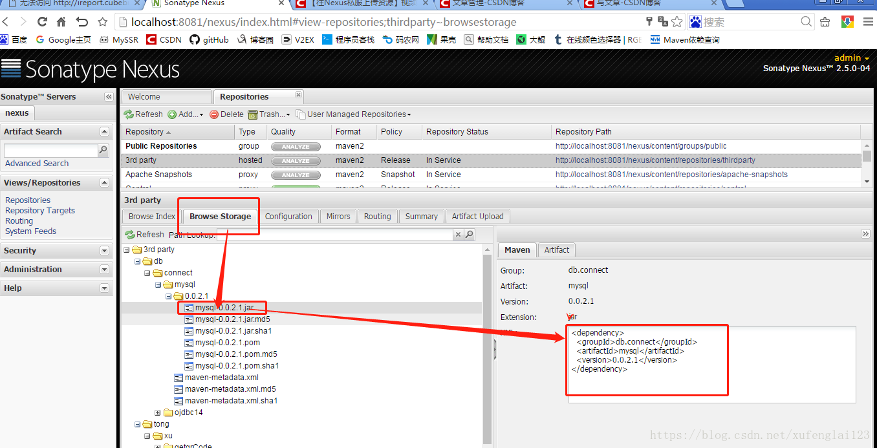
Task: Open Repository Targets link
Action: 40,211
